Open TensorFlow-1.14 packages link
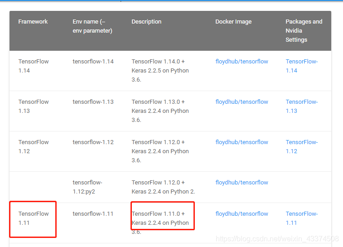This screenshot has height=247, width=343. point(302,66)
